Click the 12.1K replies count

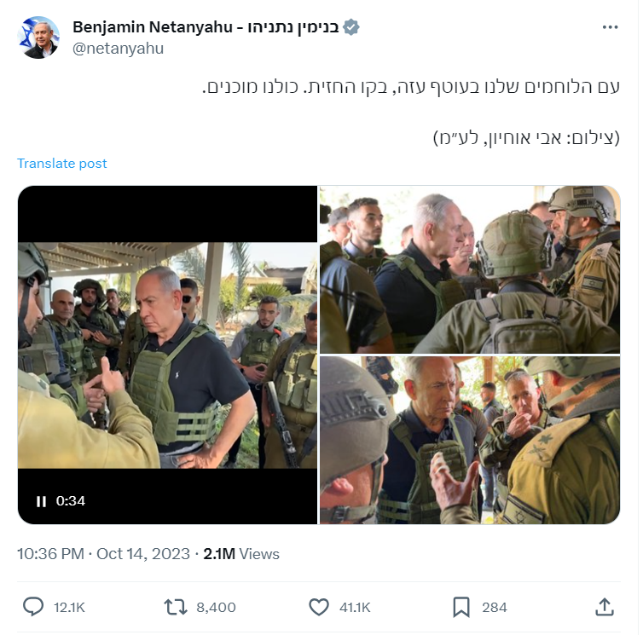click(69, 608)
